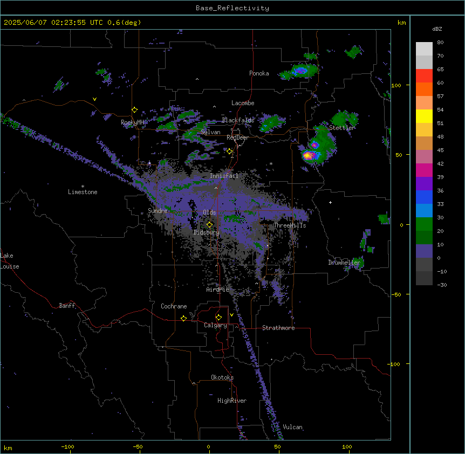
Task: Select the 20 dBZ green color swatch
Action: click(x=424, y=224)
